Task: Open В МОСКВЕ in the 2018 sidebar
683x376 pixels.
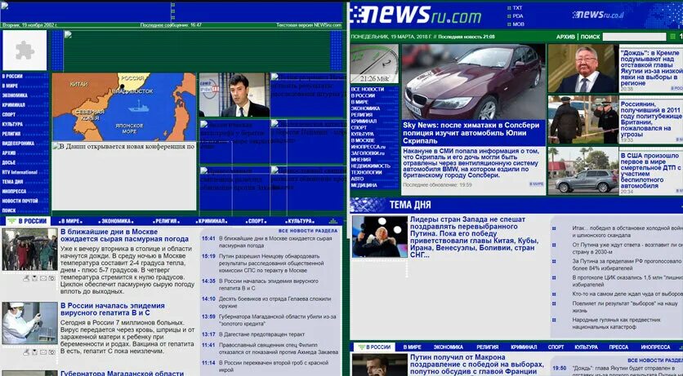Action: [363, 140]
